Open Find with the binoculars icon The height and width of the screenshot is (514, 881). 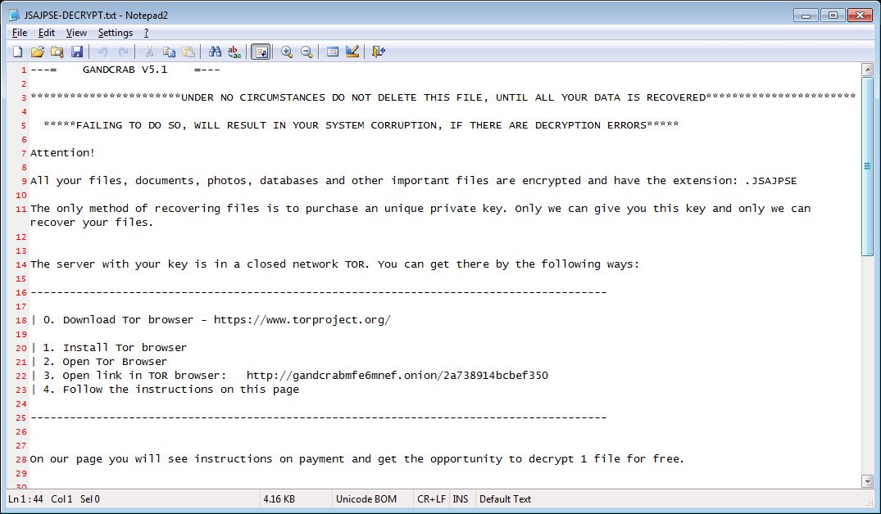click(x=215, y=52)
